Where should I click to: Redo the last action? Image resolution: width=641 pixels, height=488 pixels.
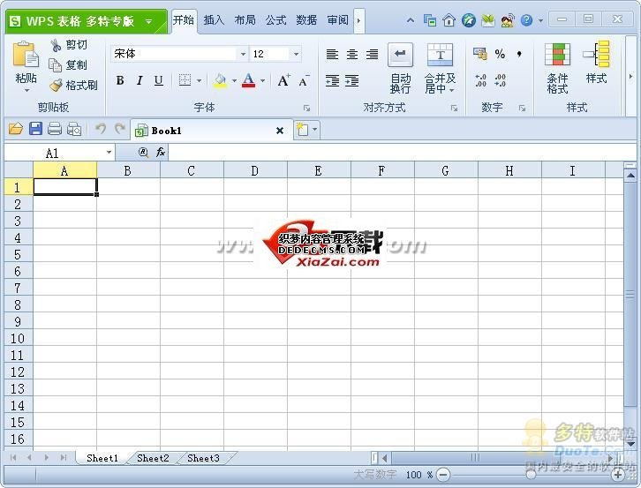(120, 129)
